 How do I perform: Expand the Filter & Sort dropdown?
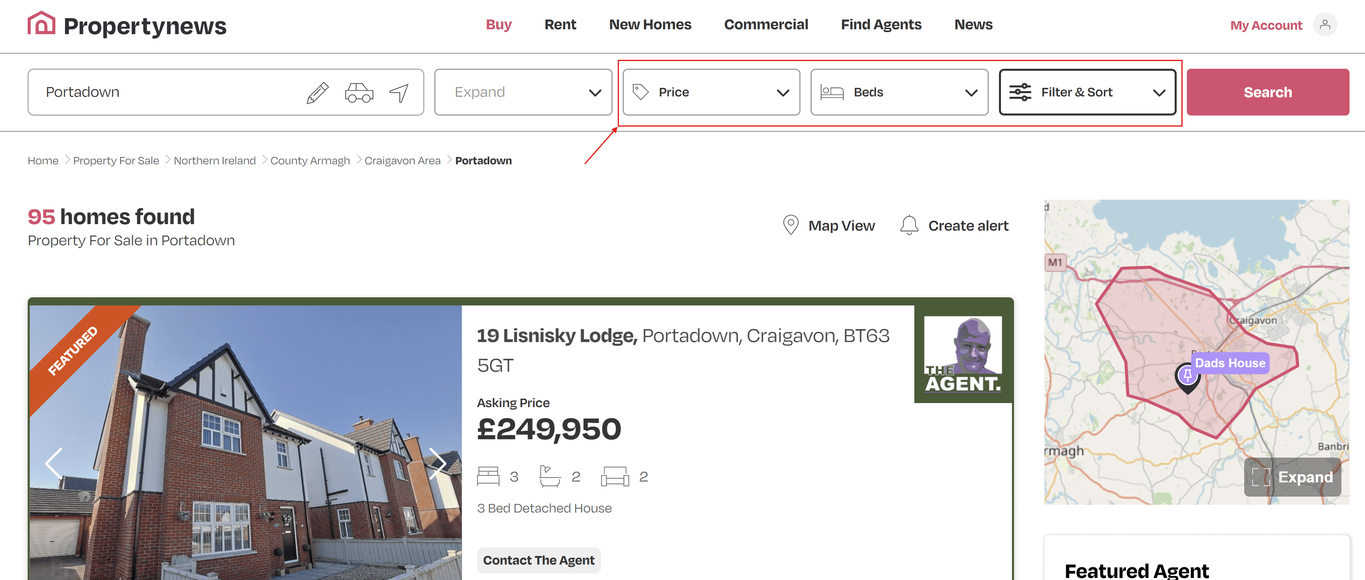(x=1087, y=92)
